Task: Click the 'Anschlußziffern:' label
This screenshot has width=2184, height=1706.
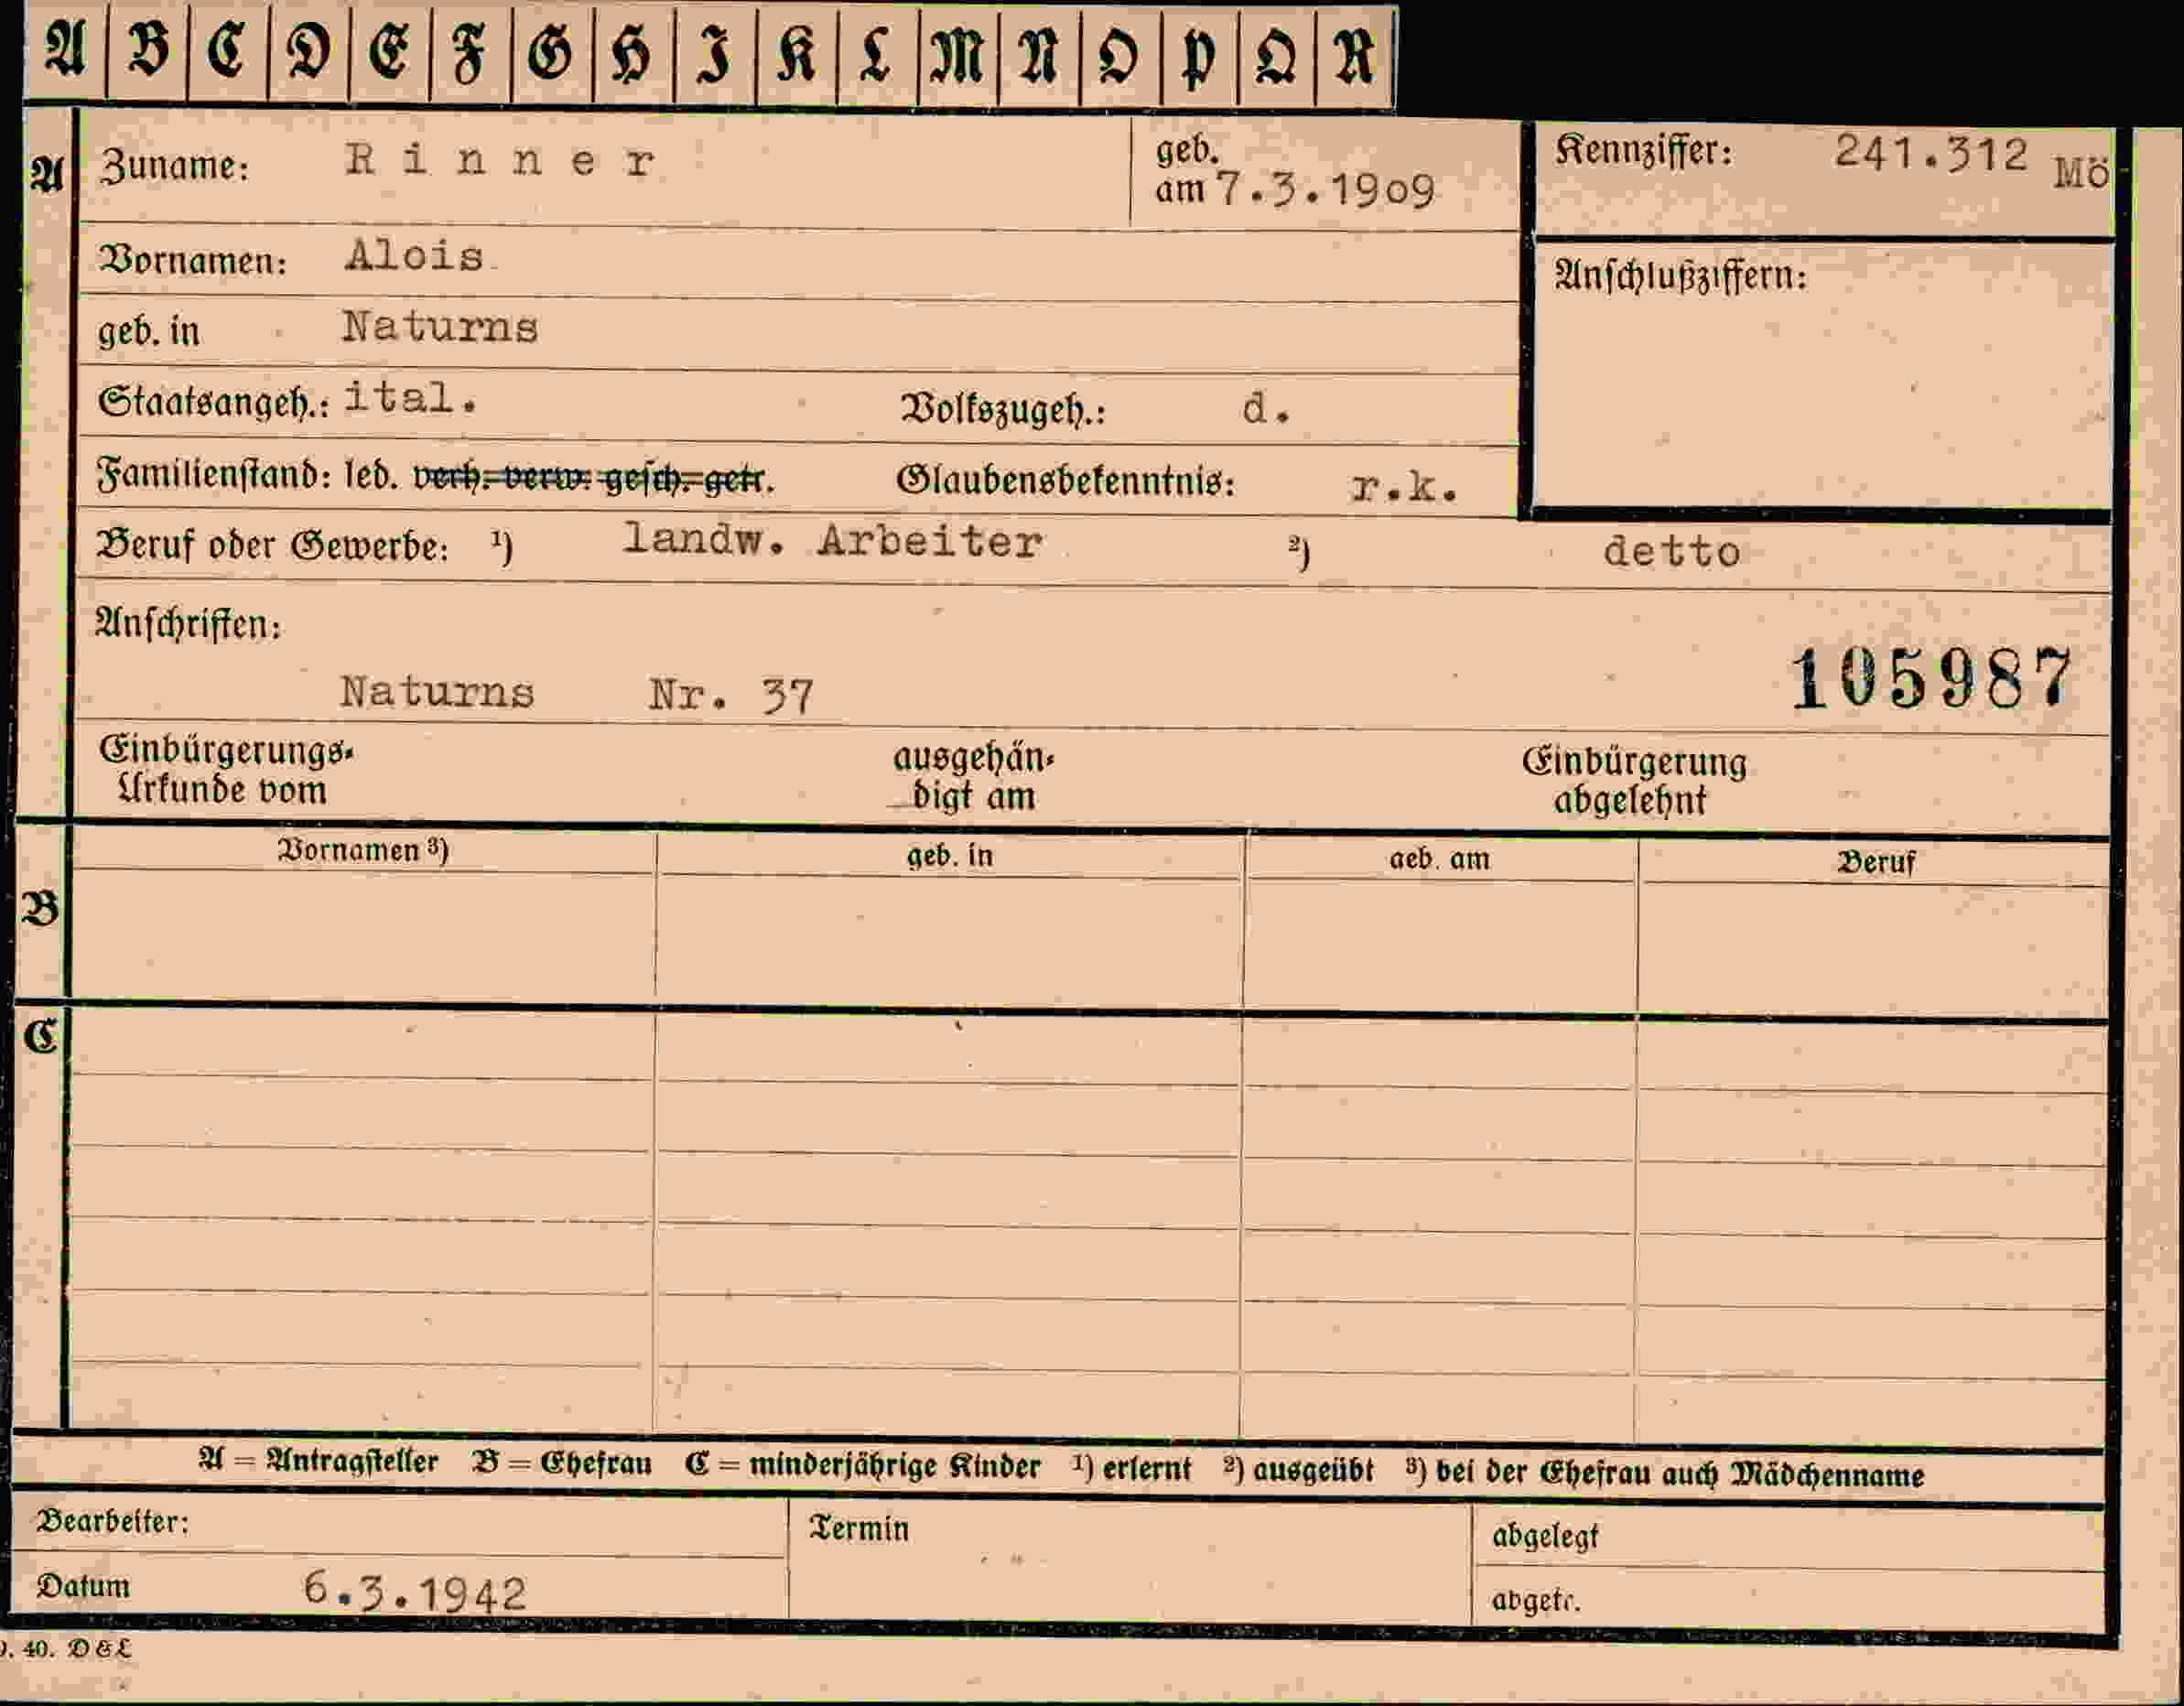Action: pos(1681,276)
